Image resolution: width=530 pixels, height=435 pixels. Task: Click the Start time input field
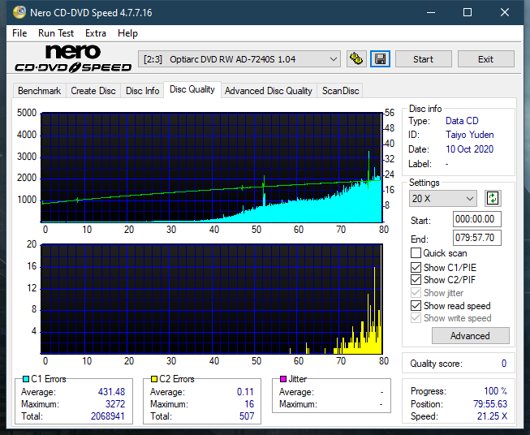[x=476, y=219]
